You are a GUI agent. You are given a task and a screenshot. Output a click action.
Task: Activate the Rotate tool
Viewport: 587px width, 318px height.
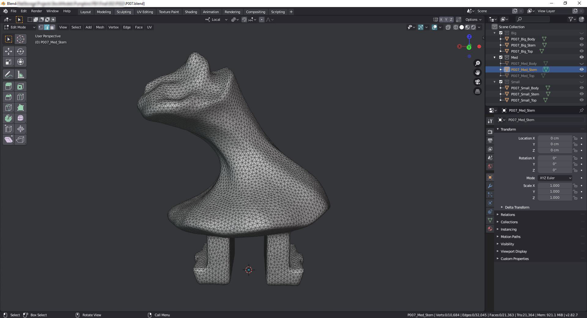20,51
